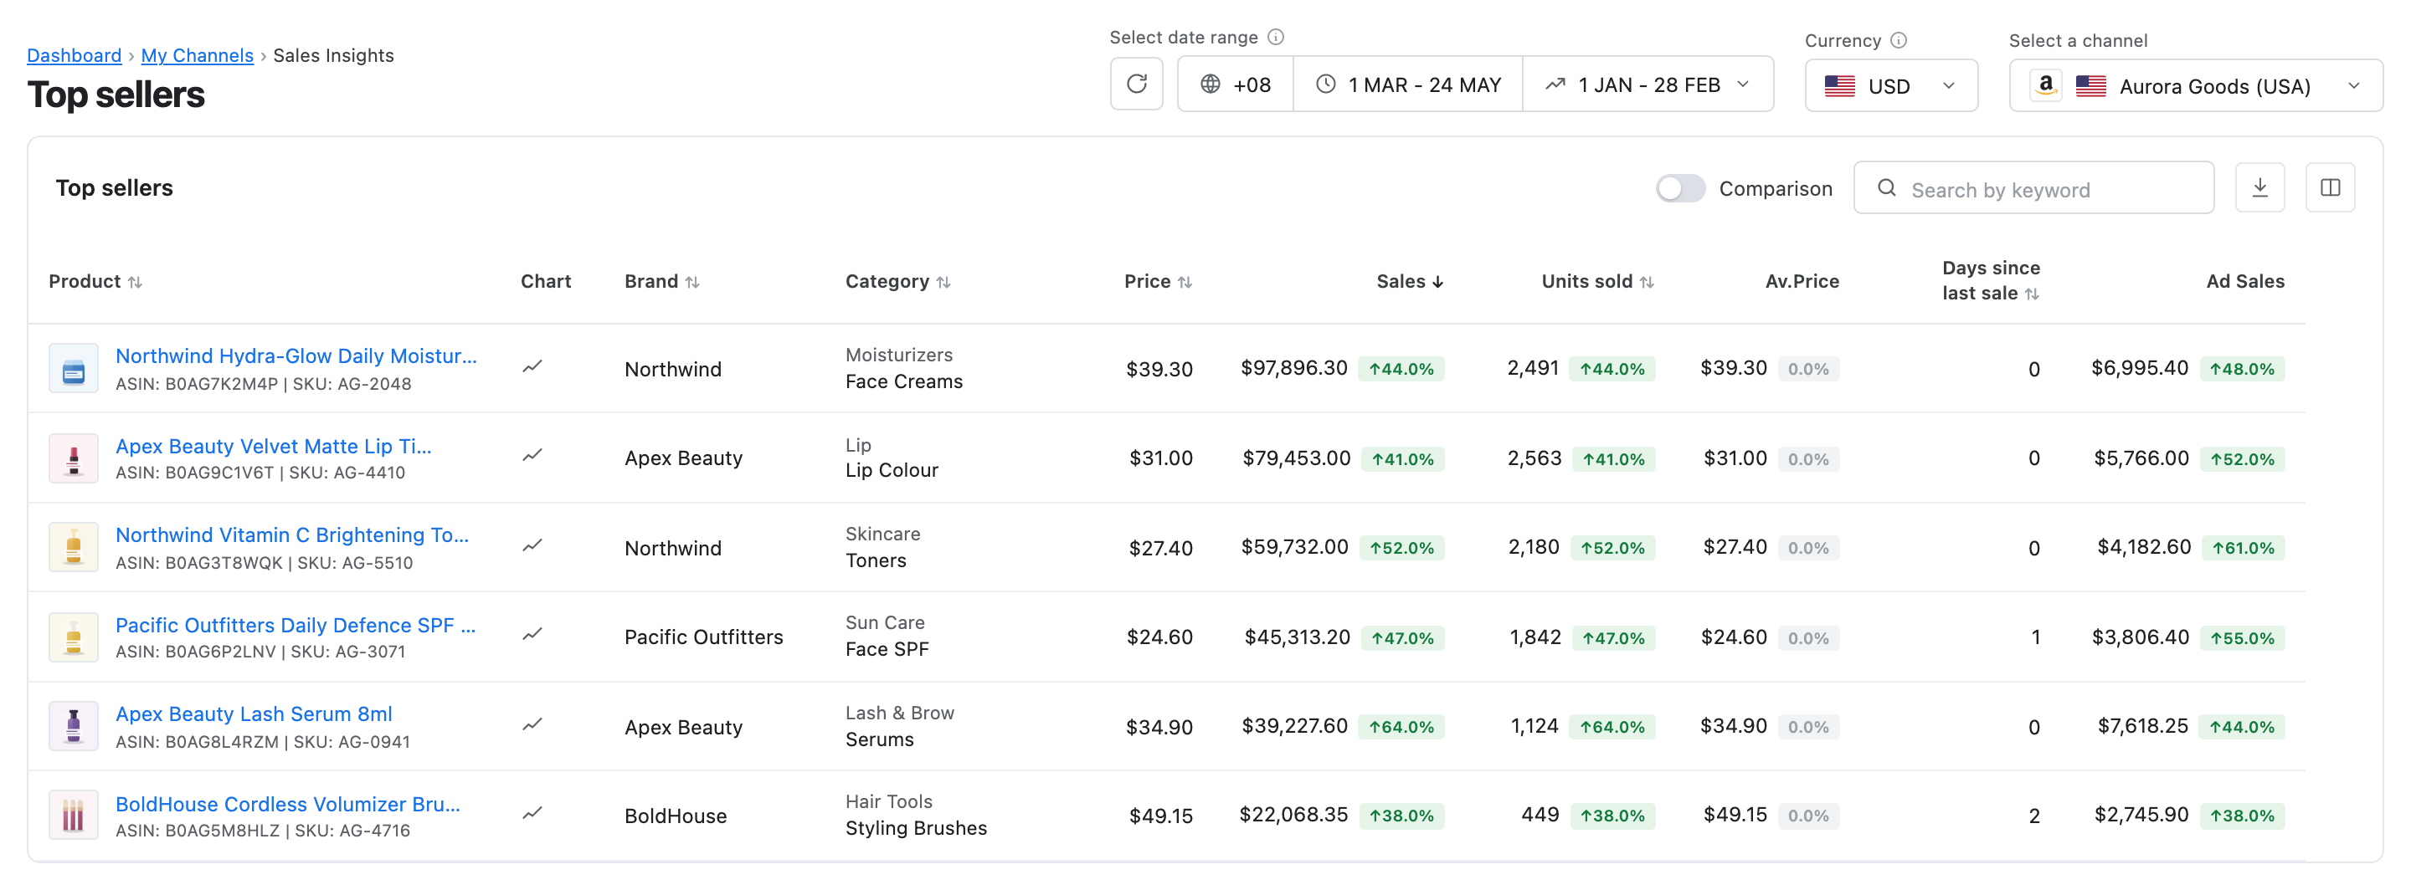Open chart for Apex Beauty Velvet Matte Lip
Image resolution: width=2411 pixels, height=890 pixels.
pos(532,455)
